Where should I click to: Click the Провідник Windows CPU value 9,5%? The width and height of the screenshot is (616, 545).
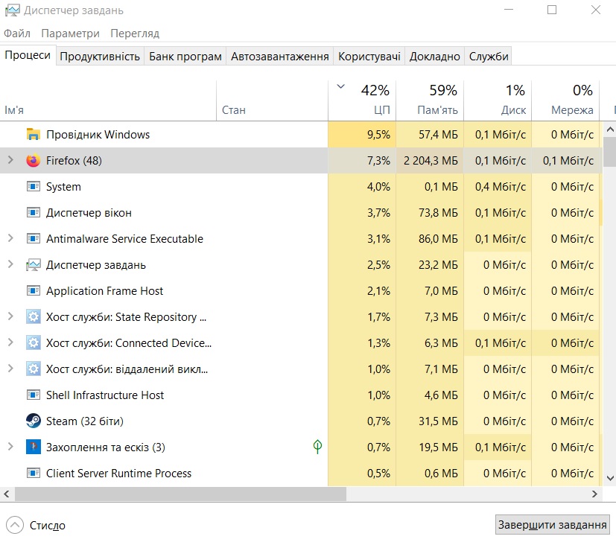pos(378,135)
